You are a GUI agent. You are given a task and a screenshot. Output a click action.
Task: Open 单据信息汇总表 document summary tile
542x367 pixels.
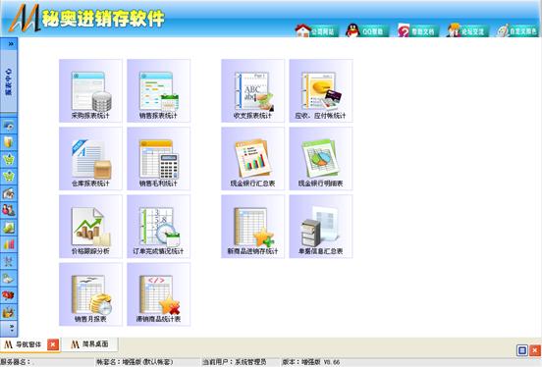(x=321, y=227)
